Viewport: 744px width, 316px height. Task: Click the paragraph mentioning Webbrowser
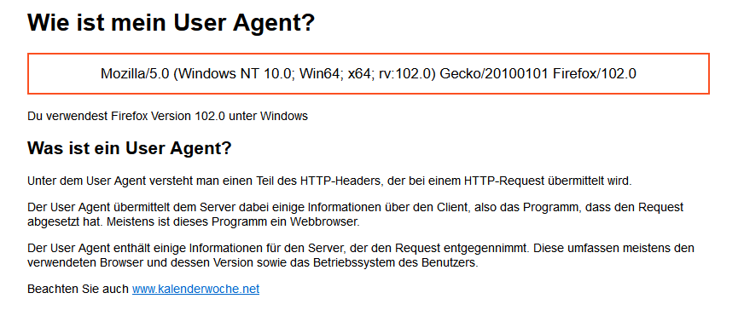click(356, 215)
